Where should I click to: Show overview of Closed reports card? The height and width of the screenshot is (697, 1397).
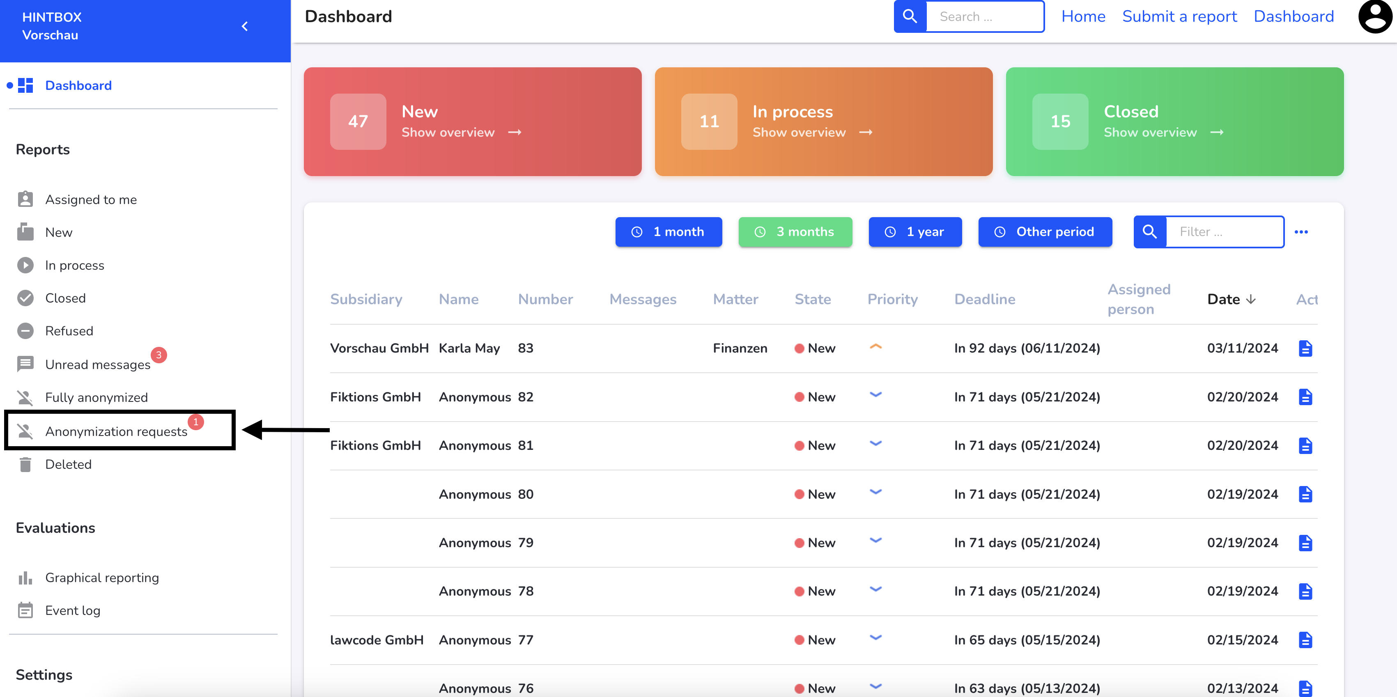tap(1164, 132)
